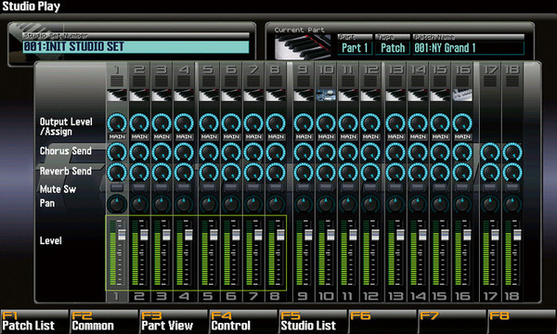The image size is (557, 334).
Task: Click Level fader for part 4
Action: (188, 235)
